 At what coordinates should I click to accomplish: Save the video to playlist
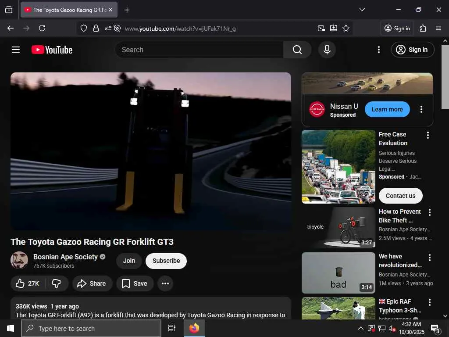coord(135,283)
